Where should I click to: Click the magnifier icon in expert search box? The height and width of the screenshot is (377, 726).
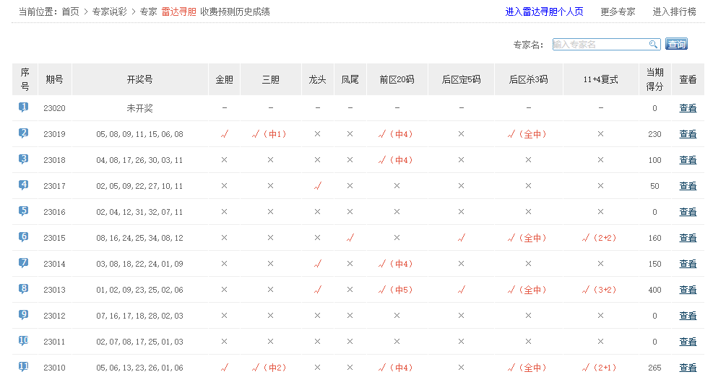pos(653,44)
